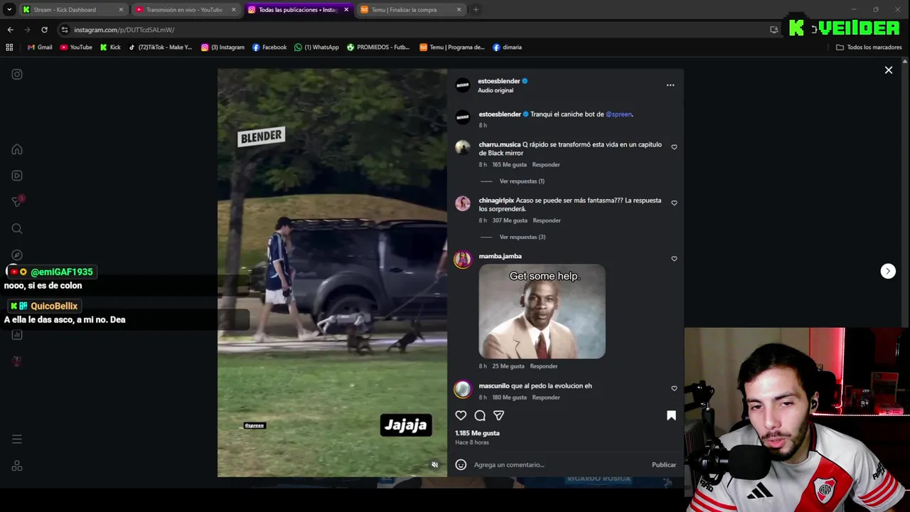Open Kick bookmark
The height and width of the screenshot is (512, 910).
[110, 47]
